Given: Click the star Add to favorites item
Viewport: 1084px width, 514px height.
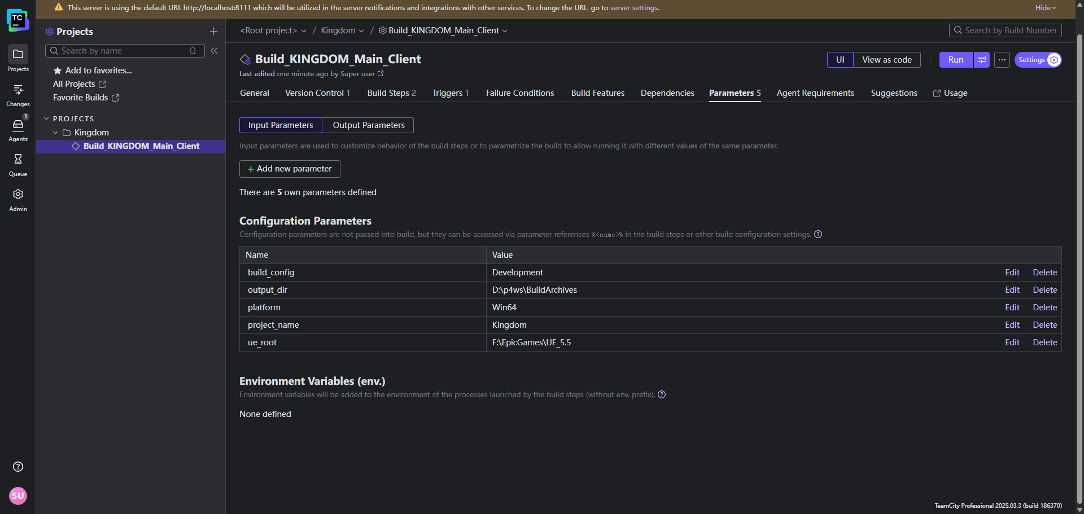Looking at the screenshot, I should (x=93, y=71).
